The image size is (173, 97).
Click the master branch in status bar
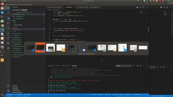(x=10, y=95)
